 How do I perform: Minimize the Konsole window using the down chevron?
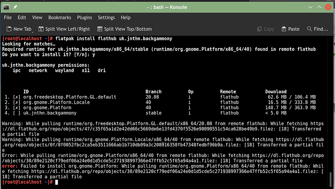310,7
